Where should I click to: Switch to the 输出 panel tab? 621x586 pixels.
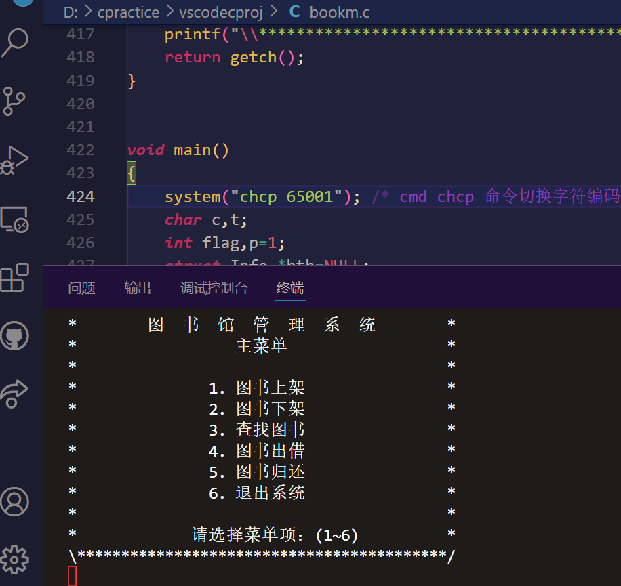pyautogui.click(x=138, y=288)
